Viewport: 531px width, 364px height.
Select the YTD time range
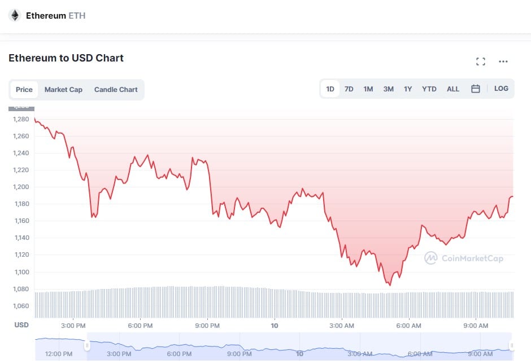tap(429, 89)
